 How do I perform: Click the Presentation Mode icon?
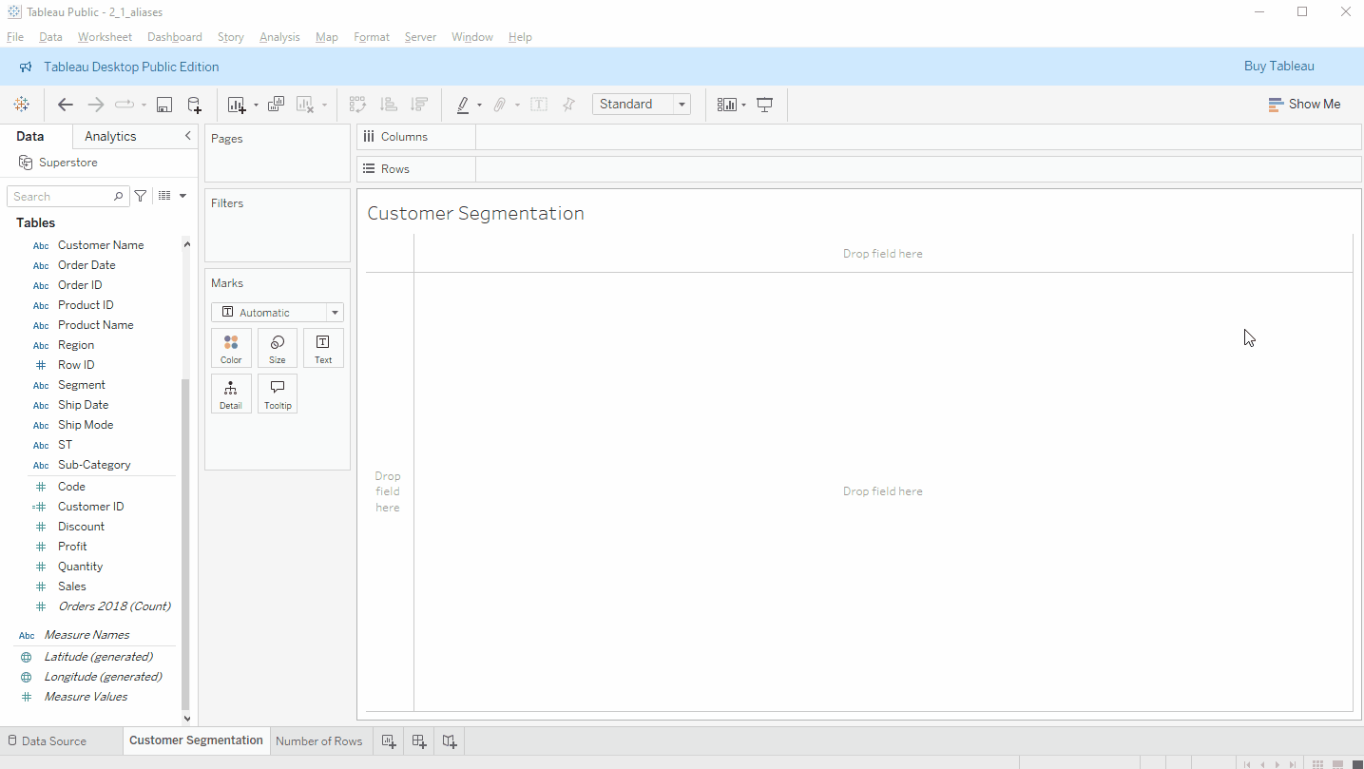pos(764,105)
